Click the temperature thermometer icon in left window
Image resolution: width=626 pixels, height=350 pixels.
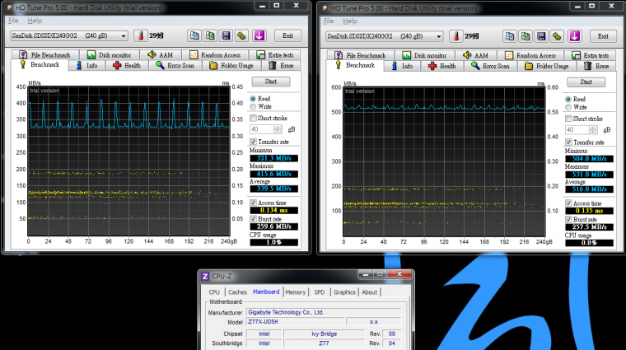141,36
